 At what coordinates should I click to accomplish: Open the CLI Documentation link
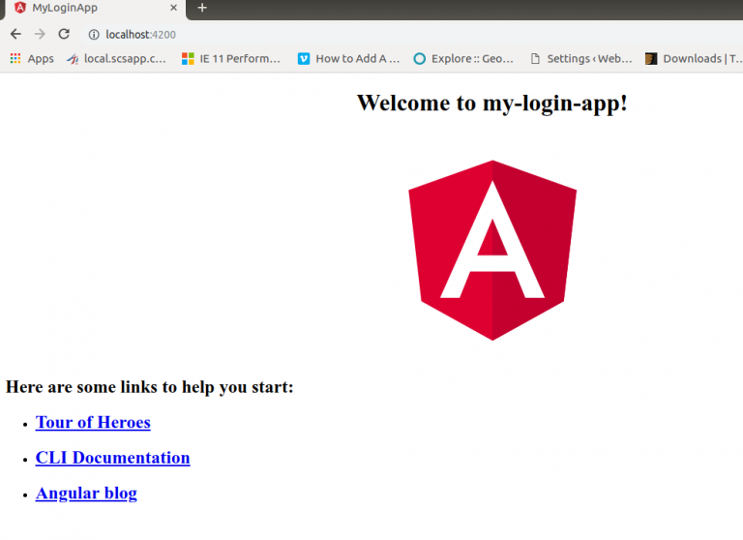pyautogui.click(x=113, y=458)
